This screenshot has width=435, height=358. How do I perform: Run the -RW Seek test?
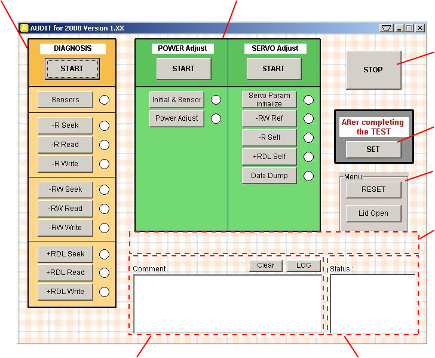[x=65, y=189]
